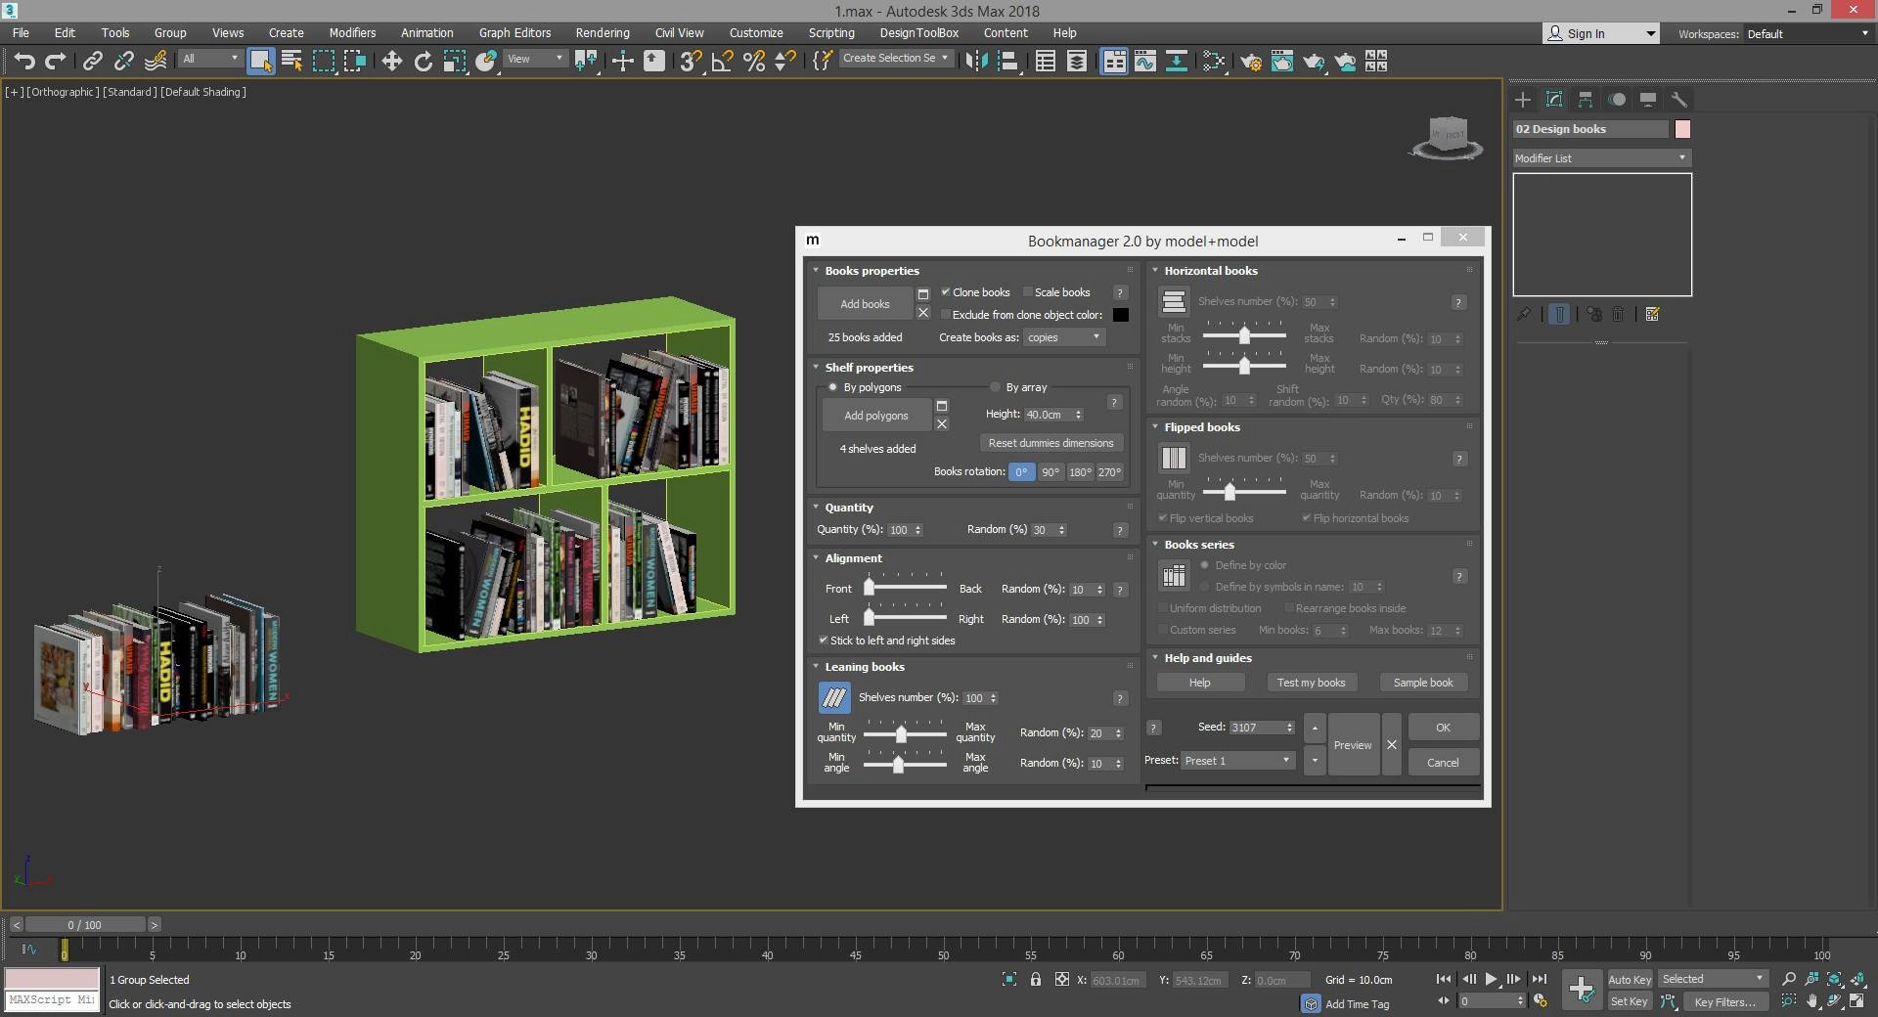Toggle the 180° books rotation button

tap(1080, 471)
